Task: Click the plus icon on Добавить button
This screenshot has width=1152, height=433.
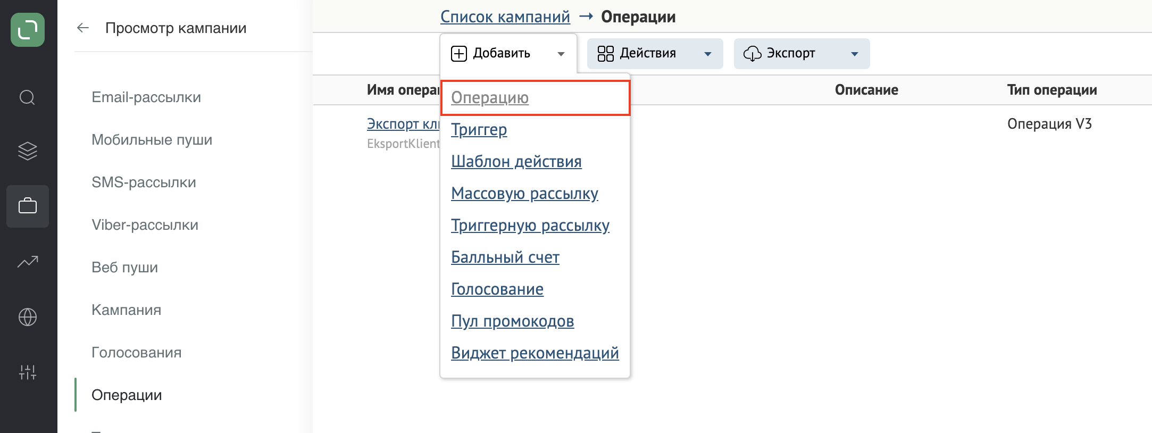Action: pyautogui.click(x=459, y=54)
